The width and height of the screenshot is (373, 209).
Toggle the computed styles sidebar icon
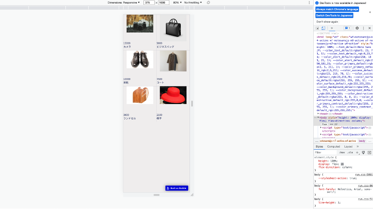(x=369, y=152)
